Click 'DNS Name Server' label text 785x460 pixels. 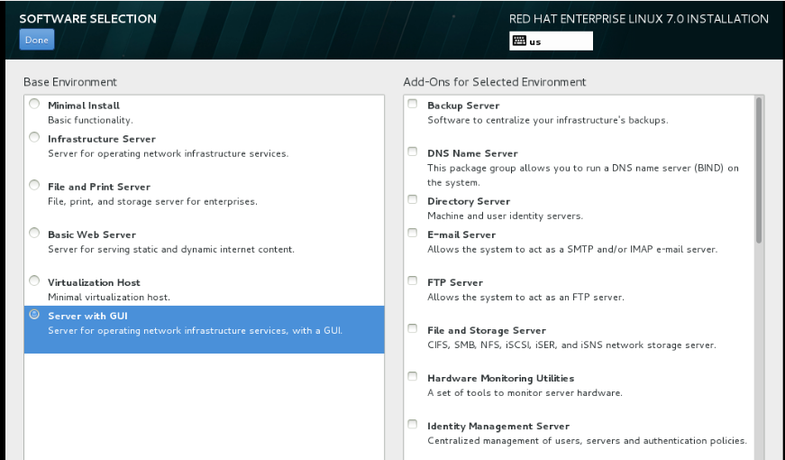coord(472,153)
